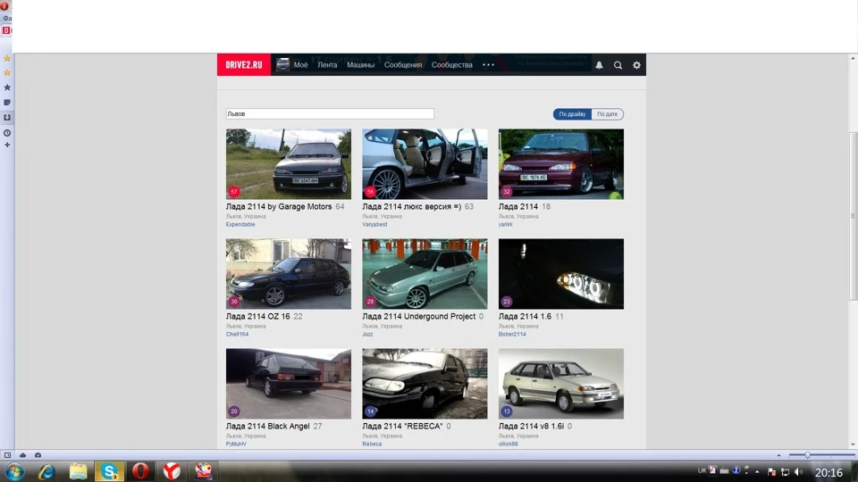Open the Лада 2114 Undergound Project title link
This screenshot has height=482, width=858.
tap(418, 316)
